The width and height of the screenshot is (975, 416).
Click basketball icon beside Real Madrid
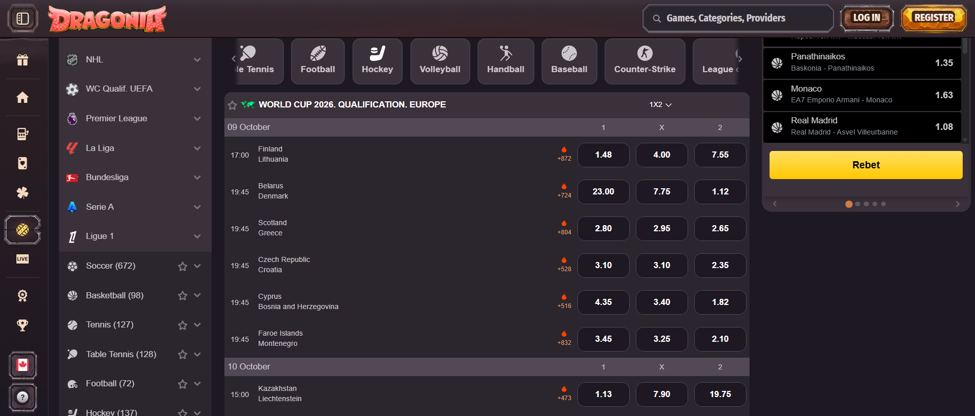point(777,127)
